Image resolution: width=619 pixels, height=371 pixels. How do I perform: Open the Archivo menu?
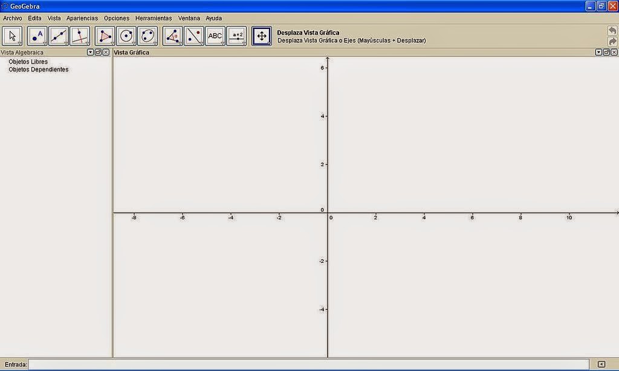point(13,18)
